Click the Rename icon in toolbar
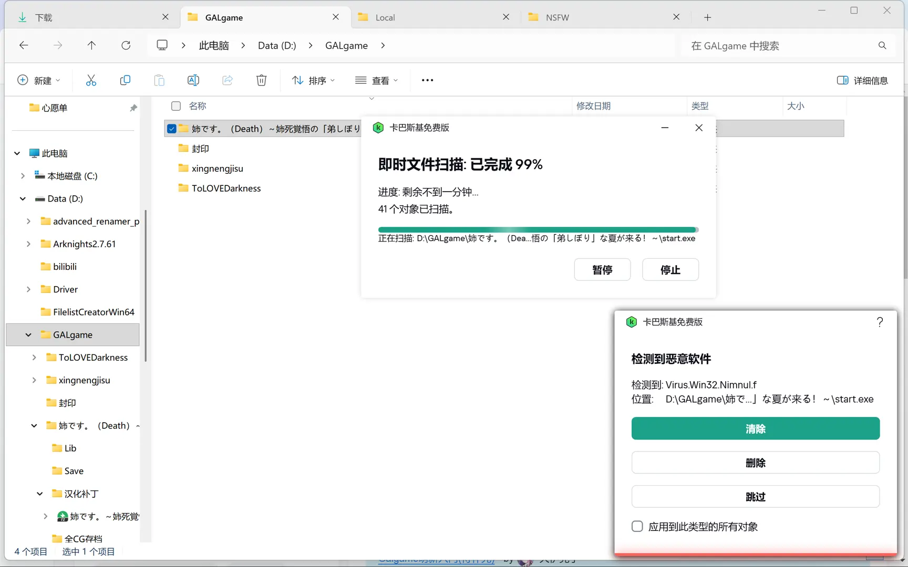908x567 pixels. pyautogui.click(x=193, y=80)
